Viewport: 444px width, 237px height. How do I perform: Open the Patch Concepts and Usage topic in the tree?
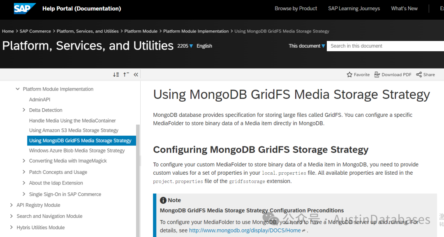click(x=58, y=172)
